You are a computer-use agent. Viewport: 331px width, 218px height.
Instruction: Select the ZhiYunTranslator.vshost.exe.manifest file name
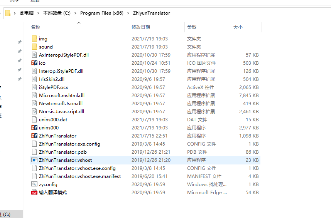click(x=80, y=176)
